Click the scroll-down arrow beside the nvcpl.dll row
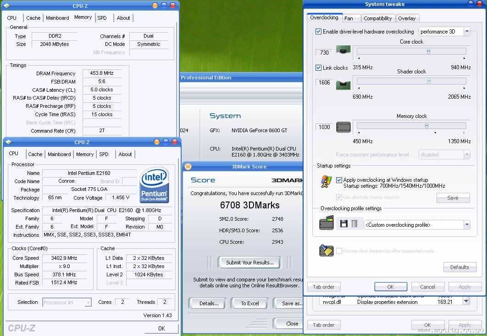The height and width of the screenshot is (336, 487). pyautogui.click(x=466, y=301)
